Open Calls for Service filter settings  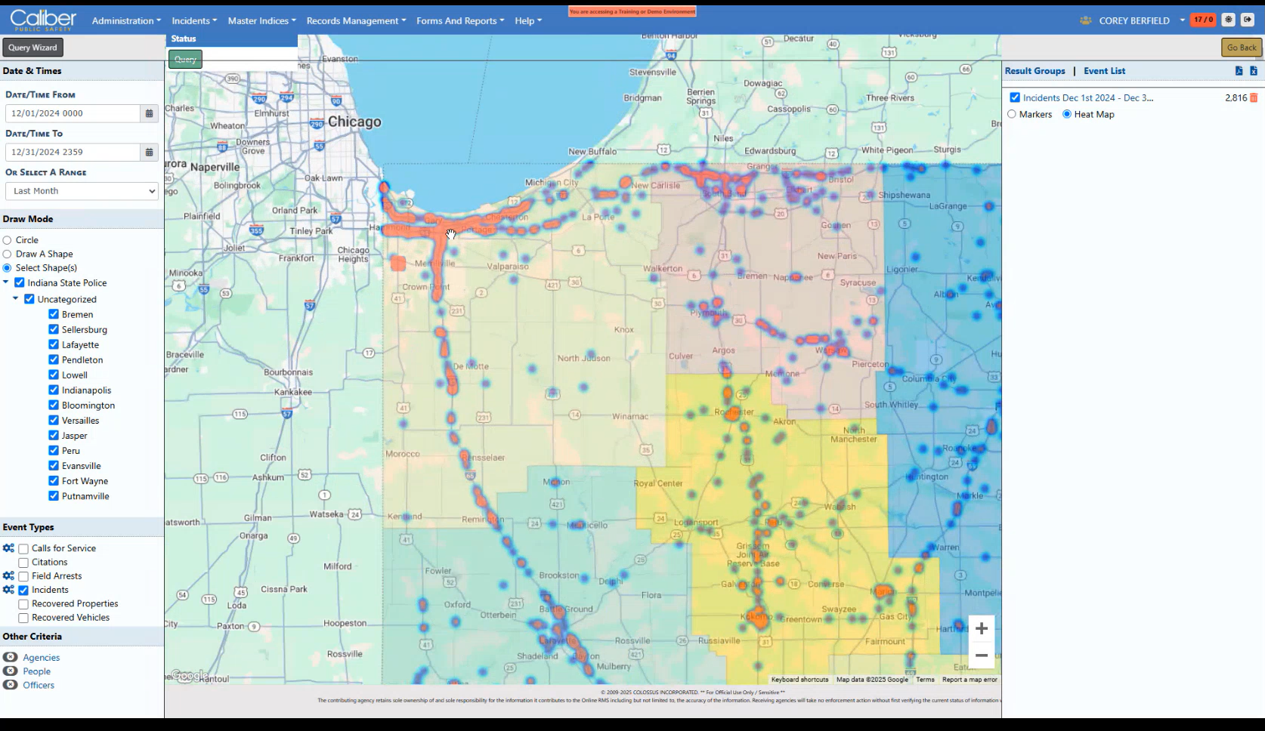(8, 548)
